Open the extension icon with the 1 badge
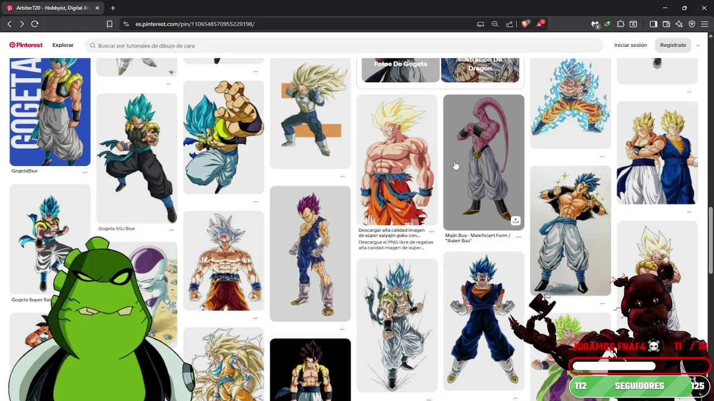 (595, 24)
